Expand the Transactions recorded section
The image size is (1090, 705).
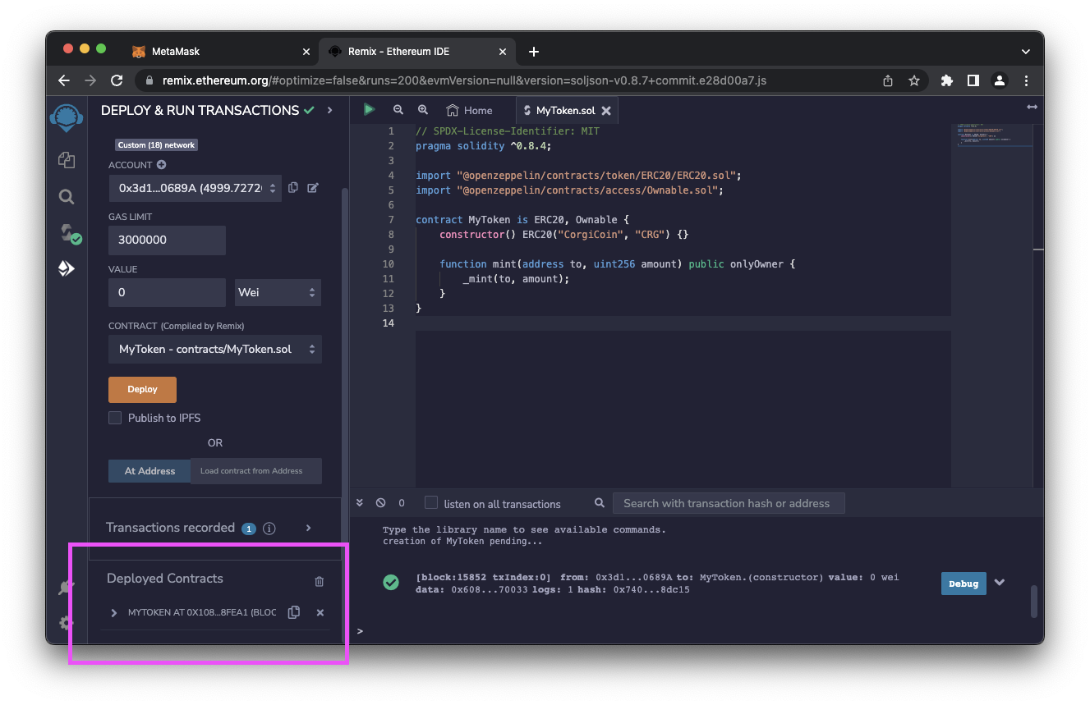tap(309, 528)
